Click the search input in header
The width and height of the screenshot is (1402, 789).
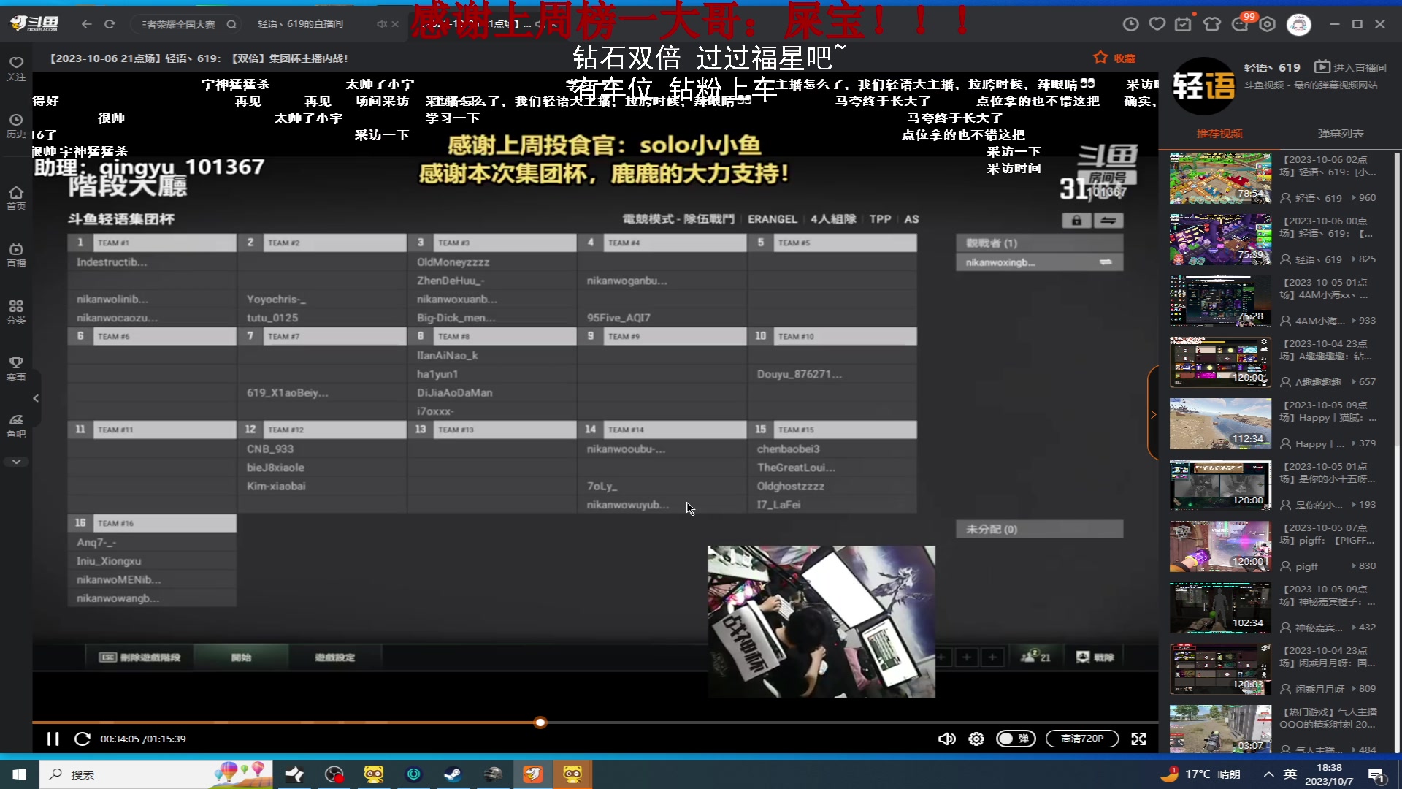tap(180, 24)
